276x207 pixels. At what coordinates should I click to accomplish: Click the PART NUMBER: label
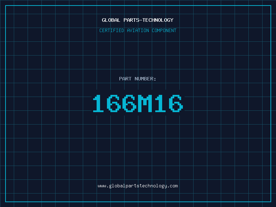[x=138, y=79]
